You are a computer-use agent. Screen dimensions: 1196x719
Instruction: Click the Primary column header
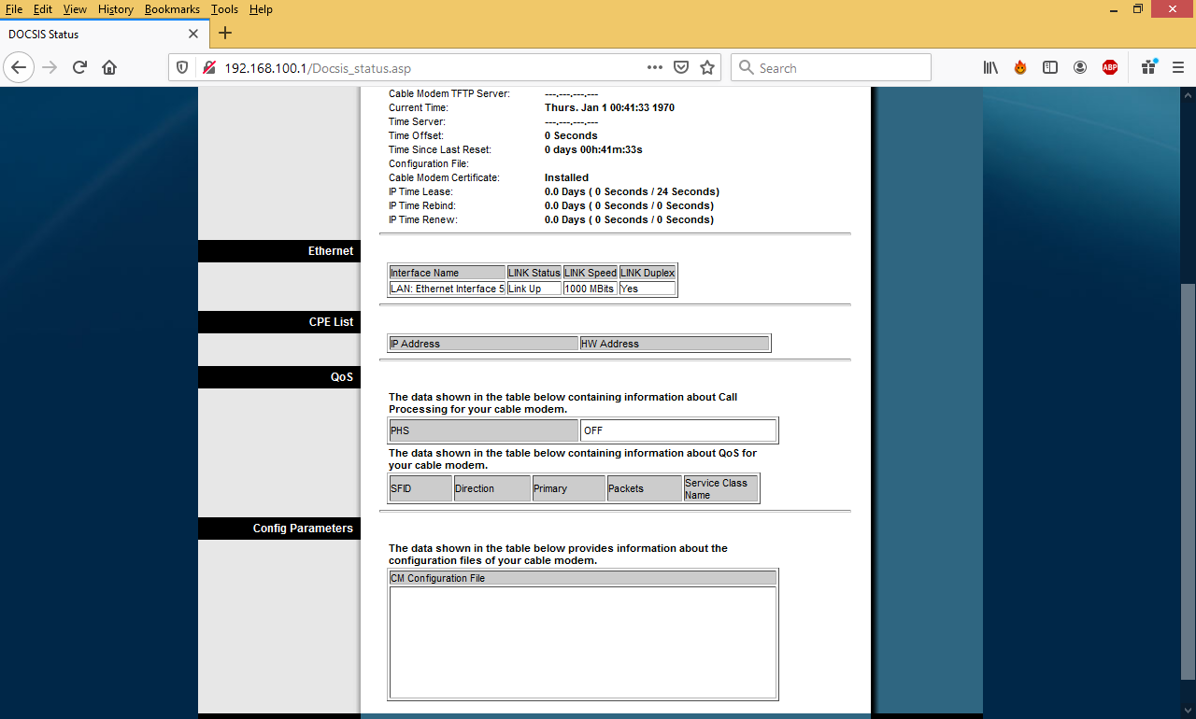569,488
